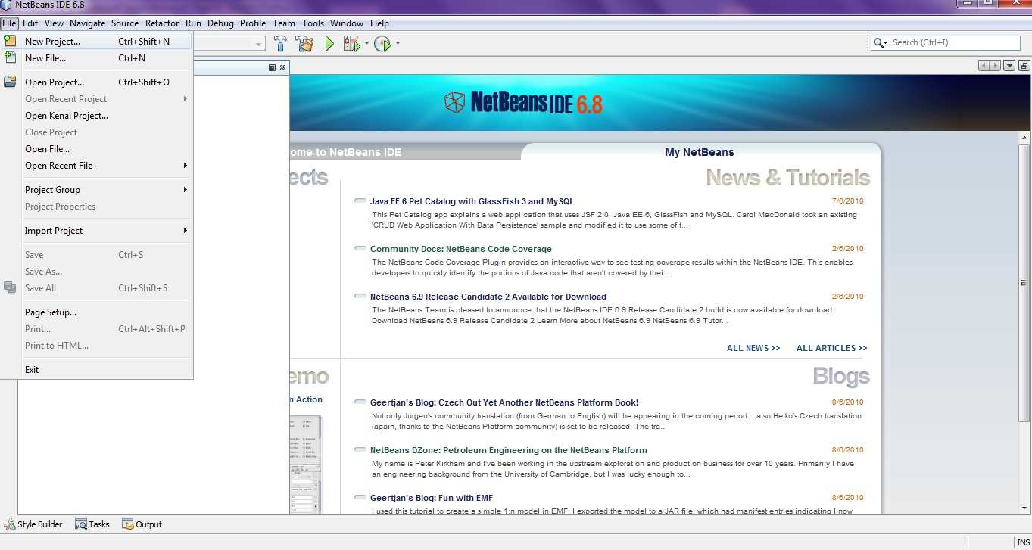Viewport: 1032px width, 550px height.
Task: Click the Style Builder icon in status bar
Action: tap(10, 524)
